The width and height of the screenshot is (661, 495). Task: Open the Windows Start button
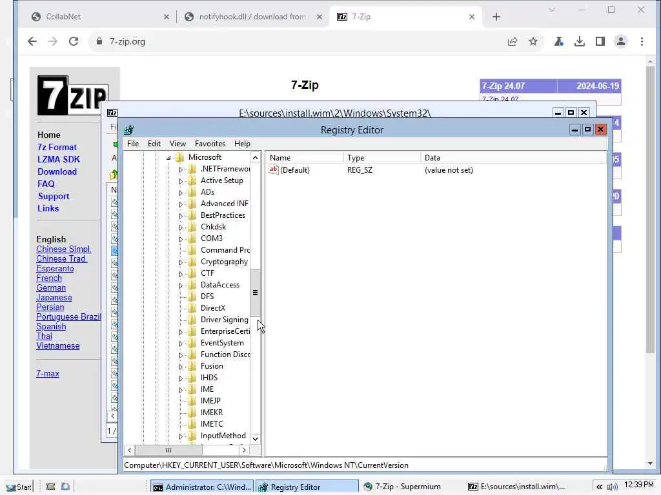click(19, 487)
